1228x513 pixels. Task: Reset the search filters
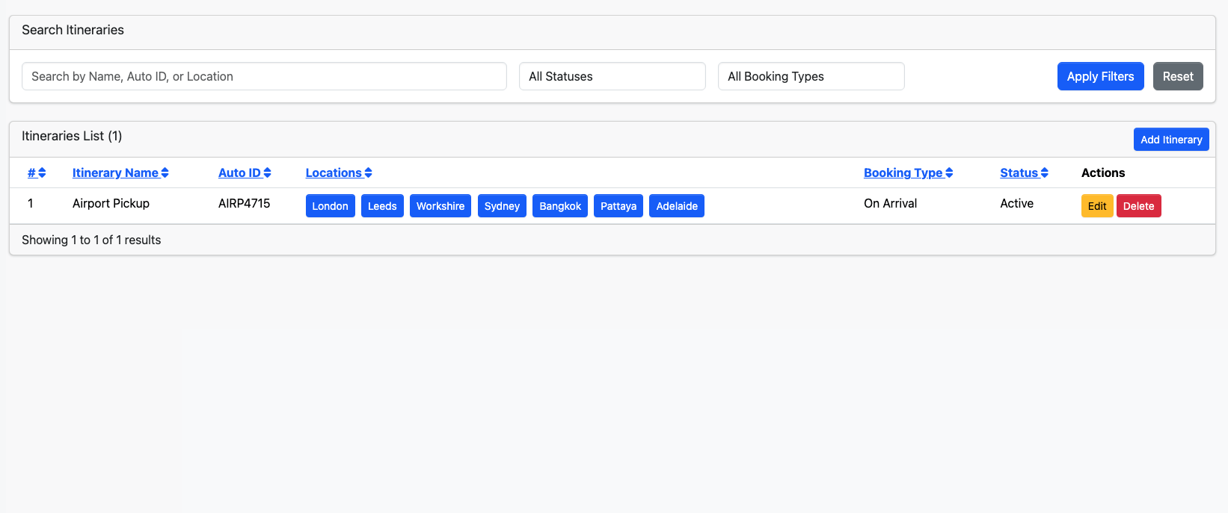1178,76
